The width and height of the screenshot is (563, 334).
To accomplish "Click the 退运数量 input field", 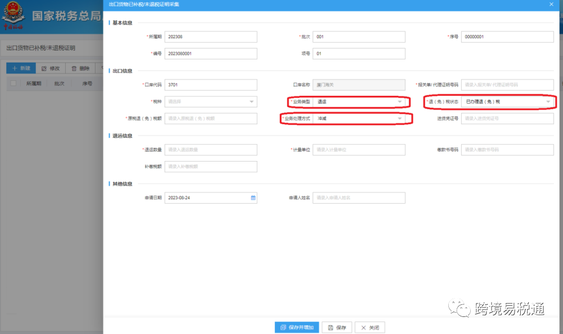I will (x=211, y=150).
